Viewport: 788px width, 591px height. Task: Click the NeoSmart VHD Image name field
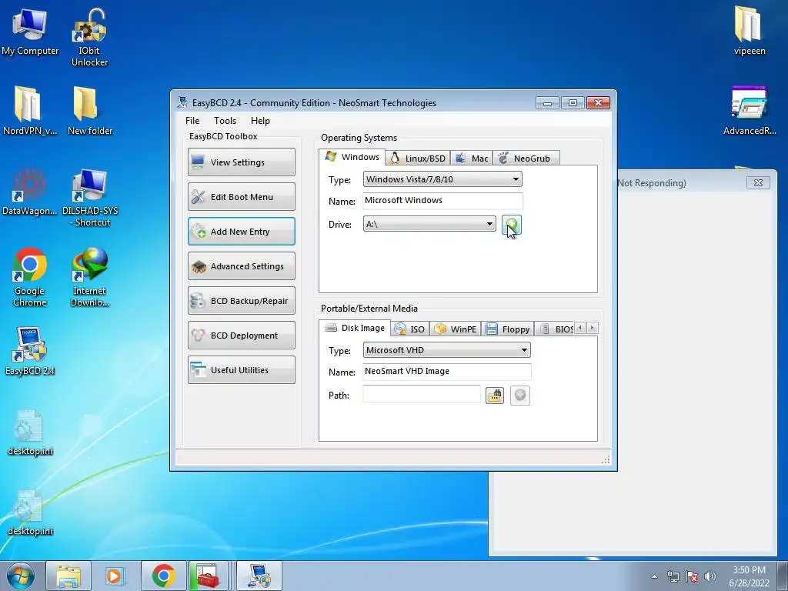[x=447, y=372]
